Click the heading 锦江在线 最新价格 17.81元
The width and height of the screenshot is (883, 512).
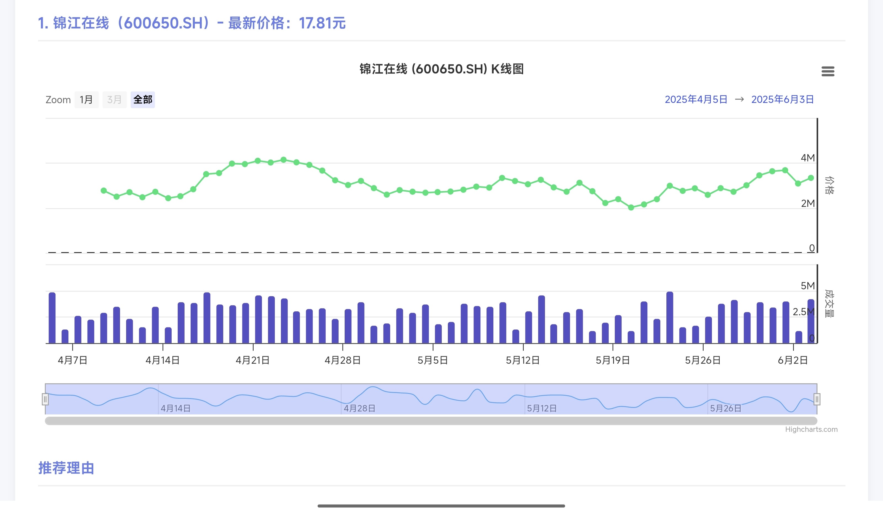[192, 23]
